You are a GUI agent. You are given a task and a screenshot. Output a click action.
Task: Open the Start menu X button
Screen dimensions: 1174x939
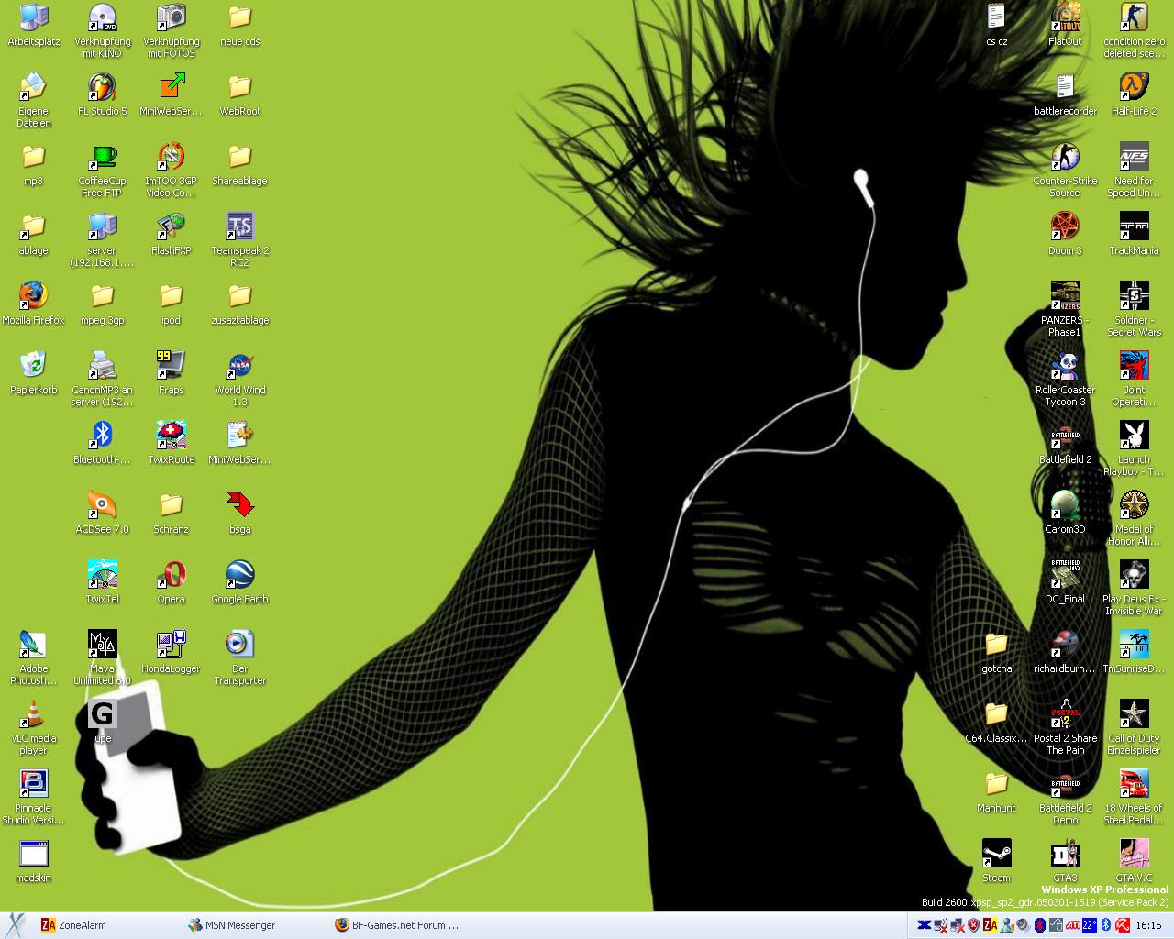pos(15,924)
